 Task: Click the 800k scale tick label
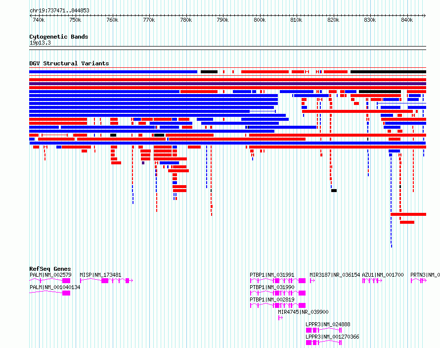tap(260, 20)
